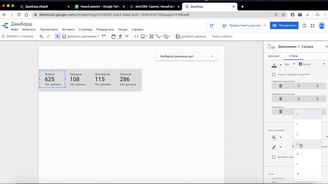Open the Page menu (Страница)
Viewport: 328px width, 184px height.
point(86,30)
